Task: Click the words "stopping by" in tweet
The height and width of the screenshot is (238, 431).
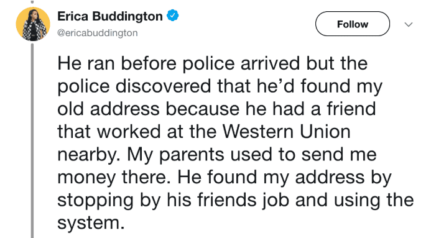Action: click(x=109, y=201)
